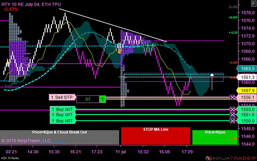This screenshot has width=257, height=161.
Task: Click the 1566,0 price axis label
Action: coord(248,59)
